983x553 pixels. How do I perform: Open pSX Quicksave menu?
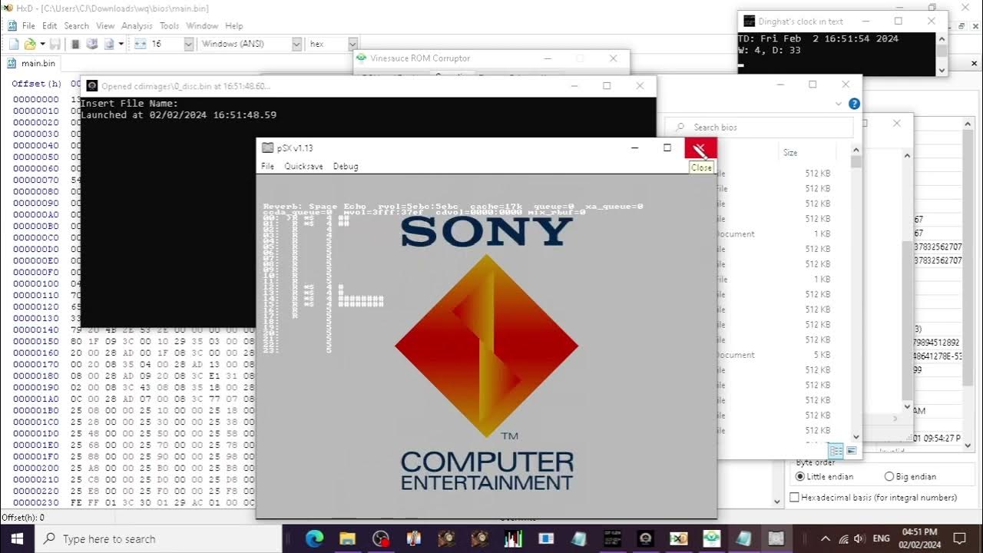click(303, 166)
